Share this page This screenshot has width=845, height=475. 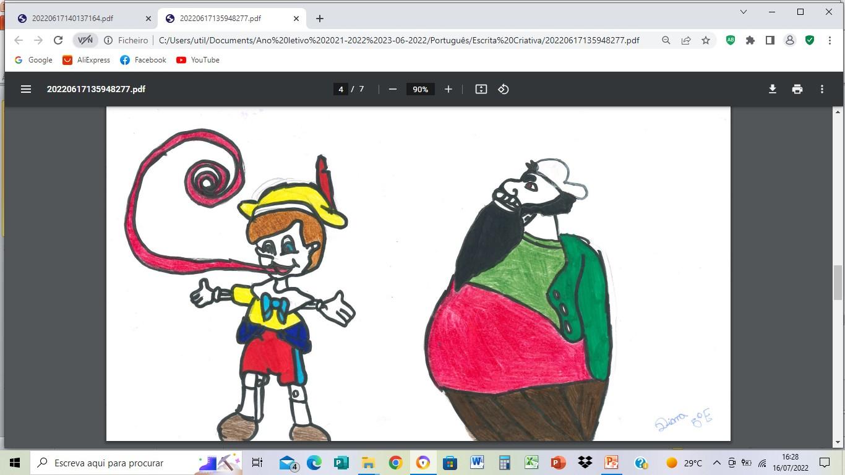[x=686, y=40]
